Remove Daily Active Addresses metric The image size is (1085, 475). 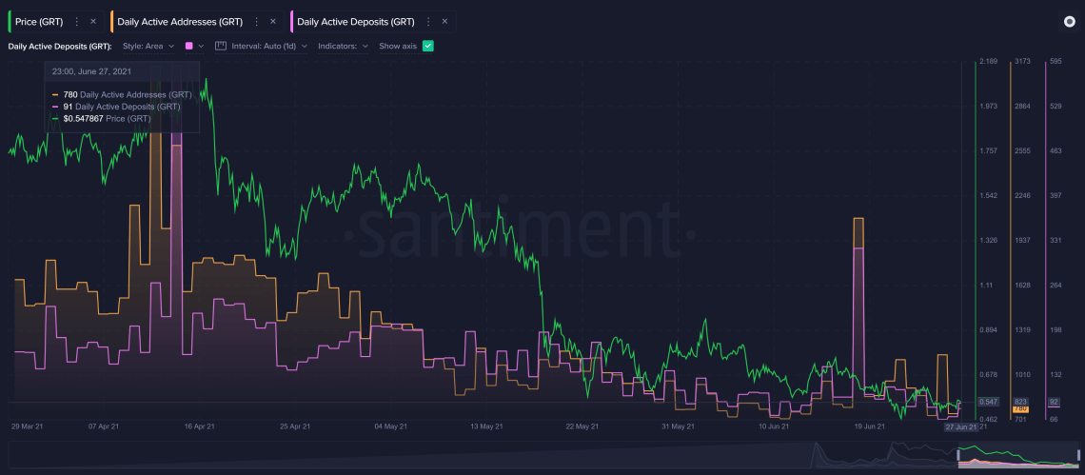[x=272, y=21]
